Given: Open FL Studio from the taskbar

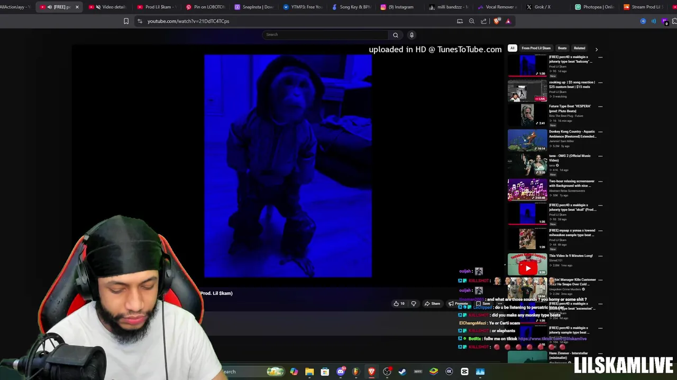Looking at the screenshot, I should point(356,372).
